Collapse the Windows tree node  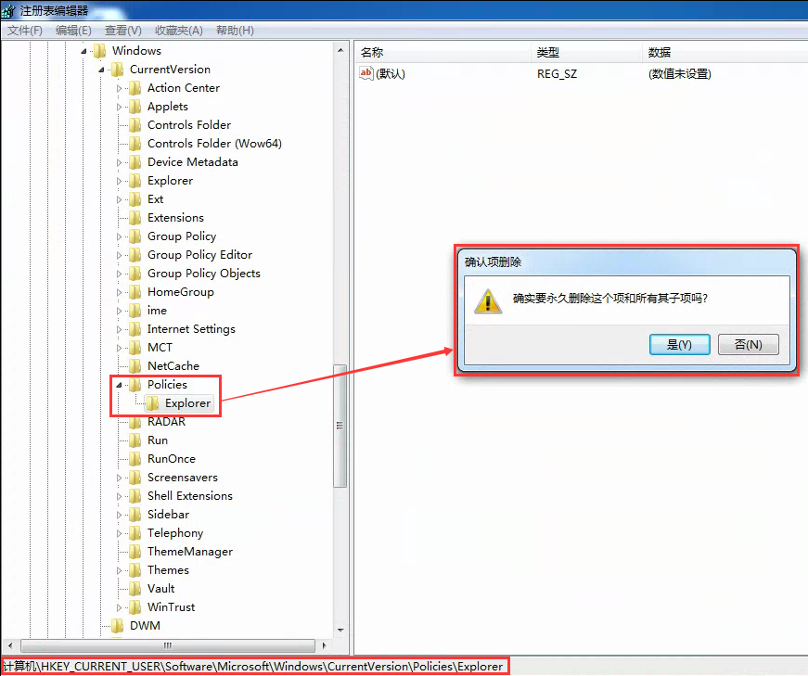(x=83, y=51)
